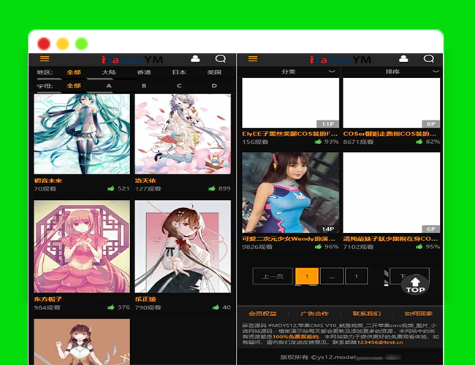Expand the 分类 category dropdown

coord(289,72)
